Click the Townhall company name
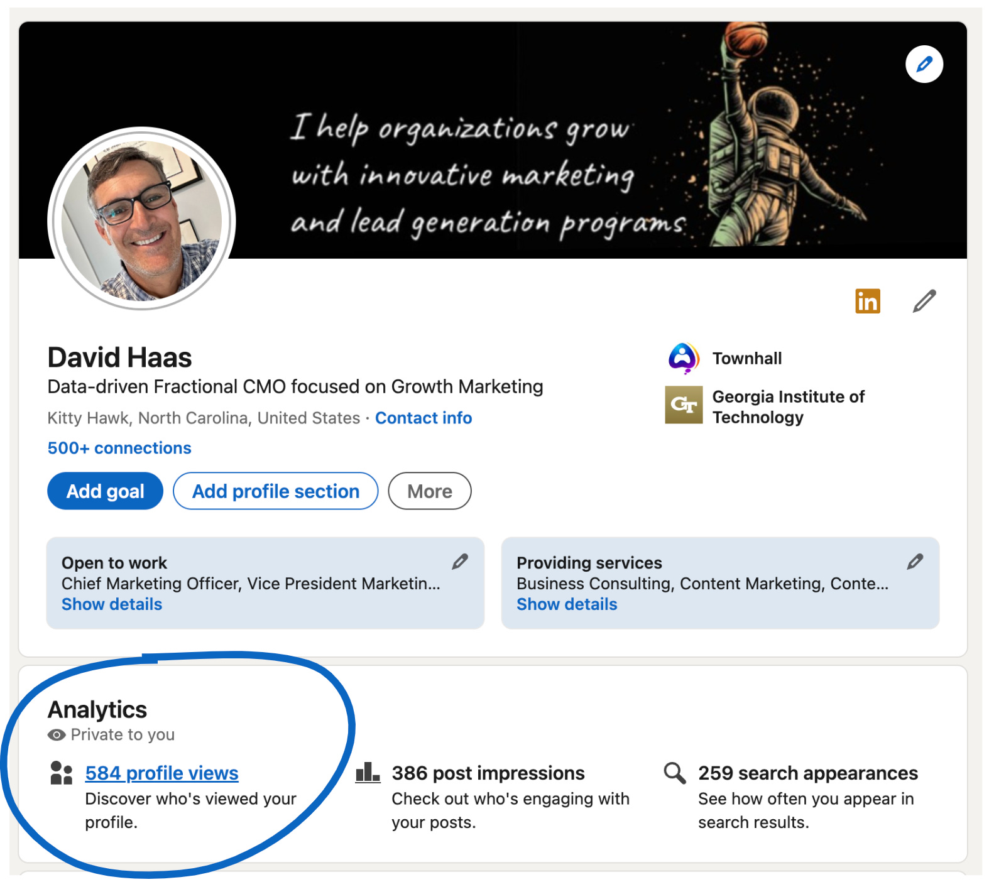 [747, 358]
